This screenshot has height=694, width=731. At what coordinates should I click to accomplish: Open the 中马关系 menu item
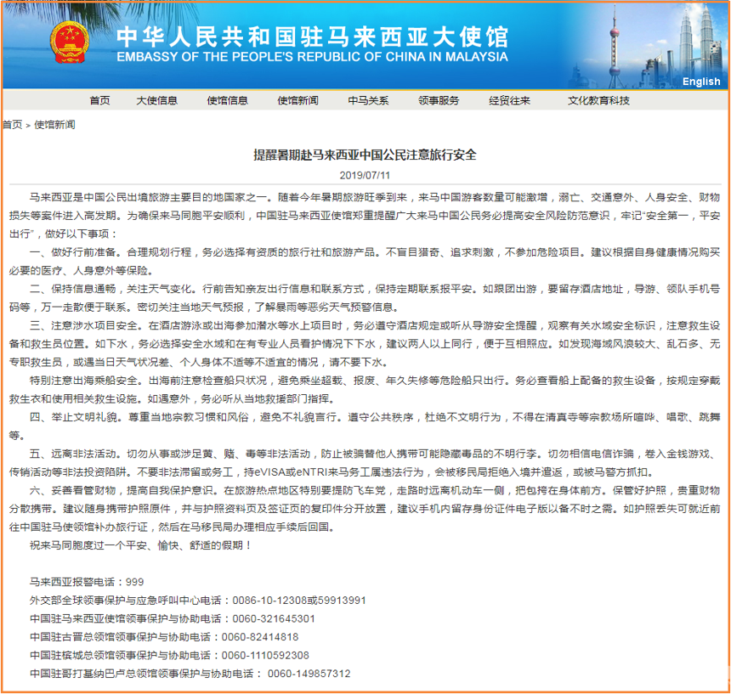[368, 100]
